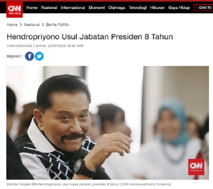Click the Home breadcrumb link
This screenshot has height=189, width=213.
pyautogui.click(x=12, y=25)
